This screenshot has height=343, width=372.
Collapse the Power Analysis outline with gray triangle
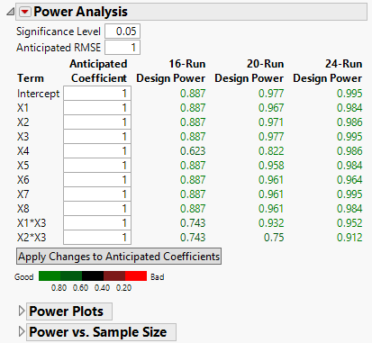(x=11, y=12)
